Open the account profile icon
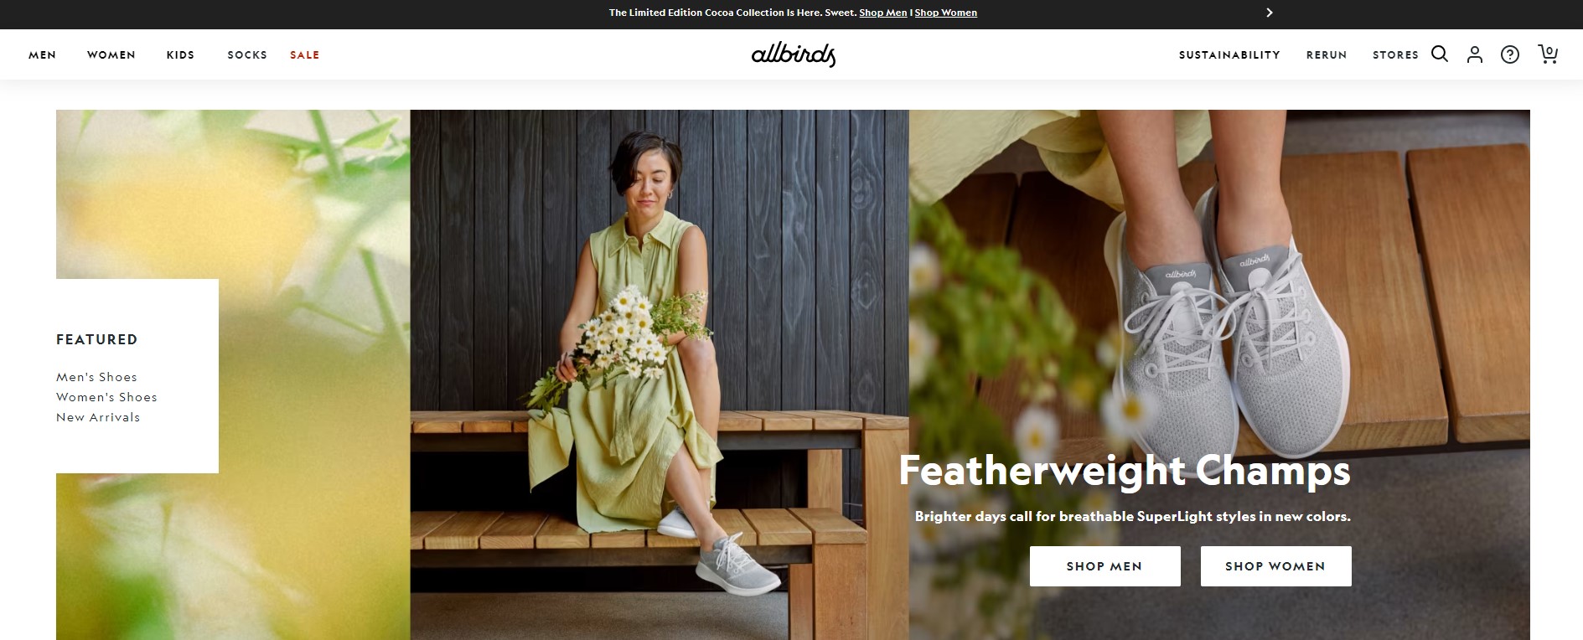The width and height of the screenshot is (1583, 640). (1475, 54)
